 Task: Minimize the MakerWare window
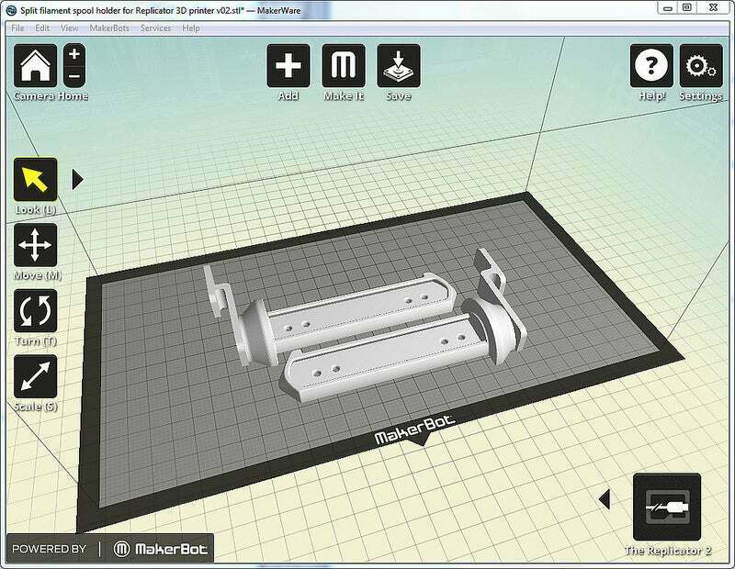pyautogui.click(x=668, y=7)
